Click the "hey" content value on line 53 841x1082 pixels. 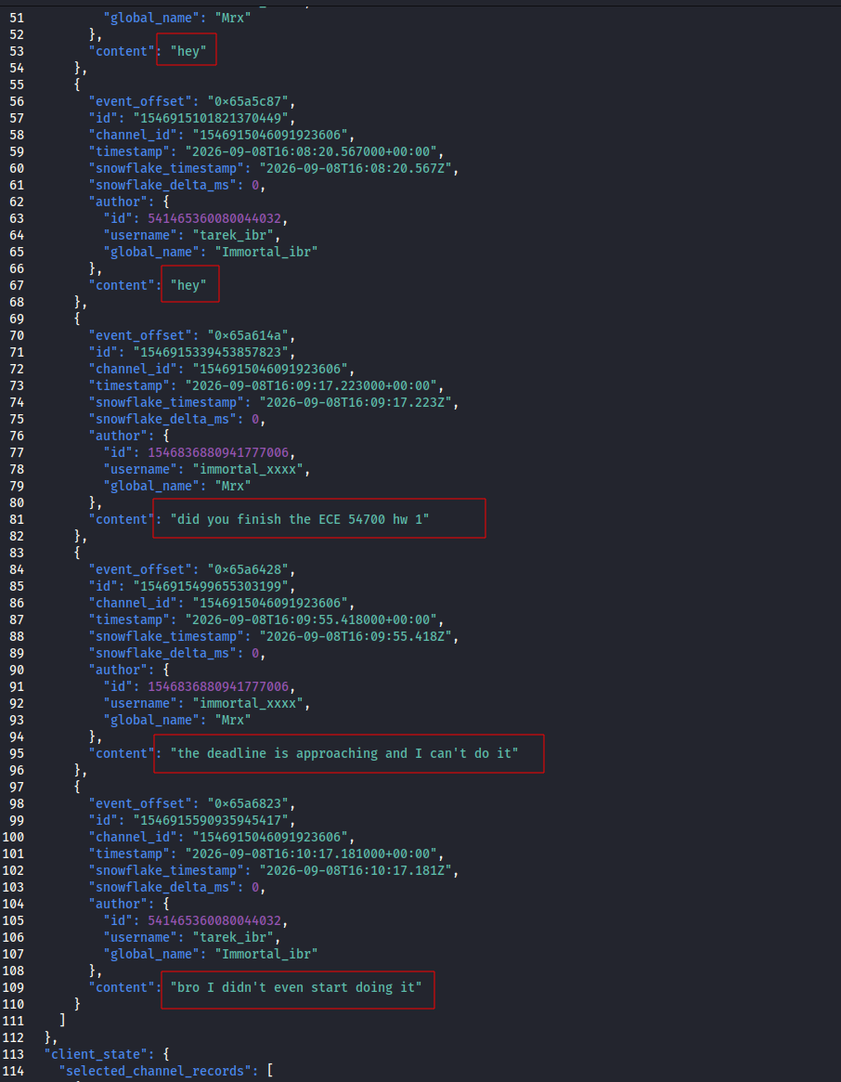[x=188, y=51]
